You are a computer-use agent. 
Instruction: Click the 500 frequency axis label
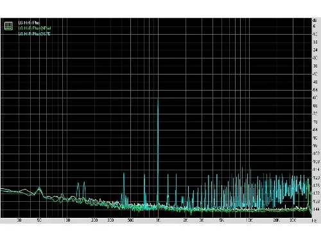click(130, 220)
